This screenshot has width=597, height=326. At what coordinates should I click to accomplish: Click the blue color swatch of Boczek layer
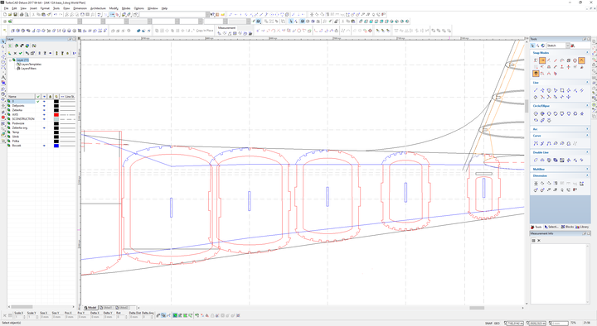56,146
